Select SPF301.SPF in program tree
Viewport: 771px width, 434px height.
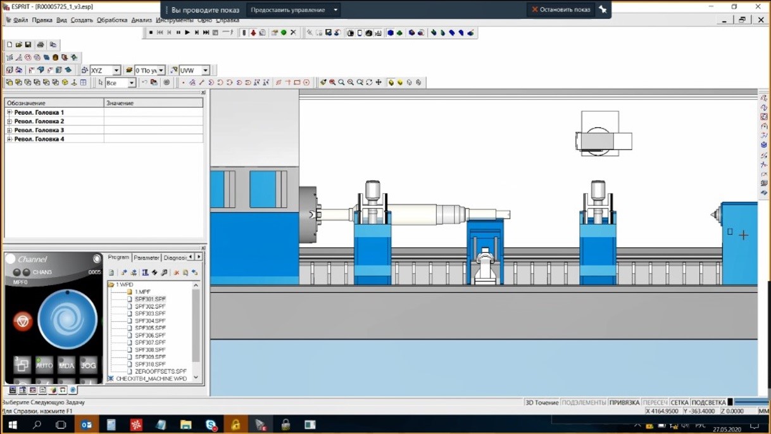[x=150, y=299]
